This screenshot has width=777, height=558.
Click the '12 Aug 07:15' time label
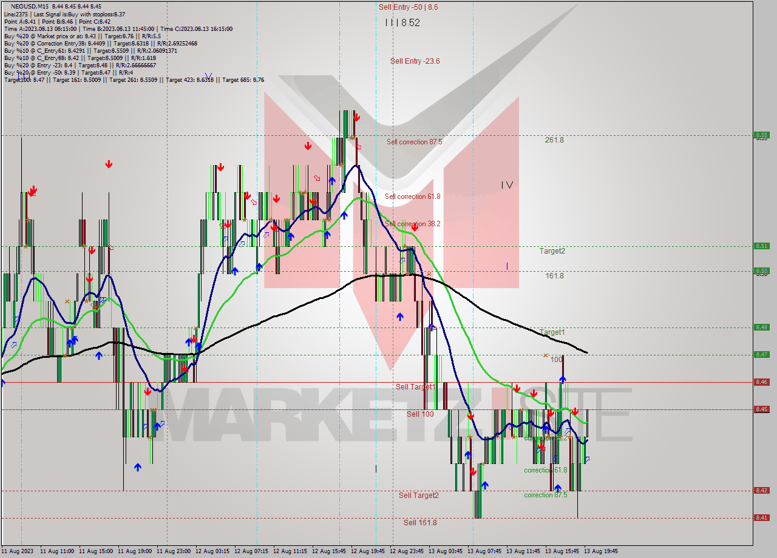251,551
